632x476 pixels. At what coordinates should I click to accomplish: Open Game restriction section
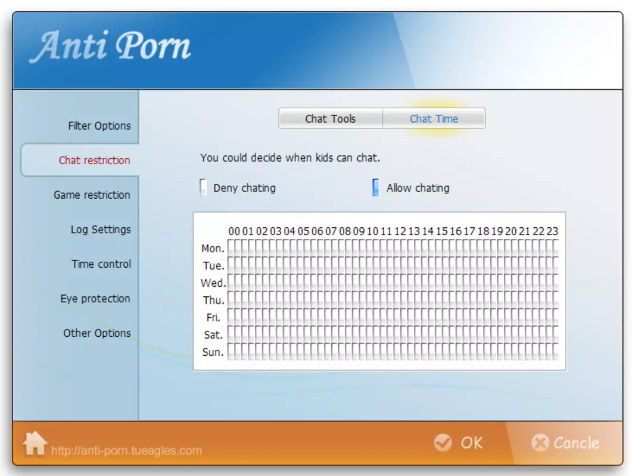click(x=92, y=195)
